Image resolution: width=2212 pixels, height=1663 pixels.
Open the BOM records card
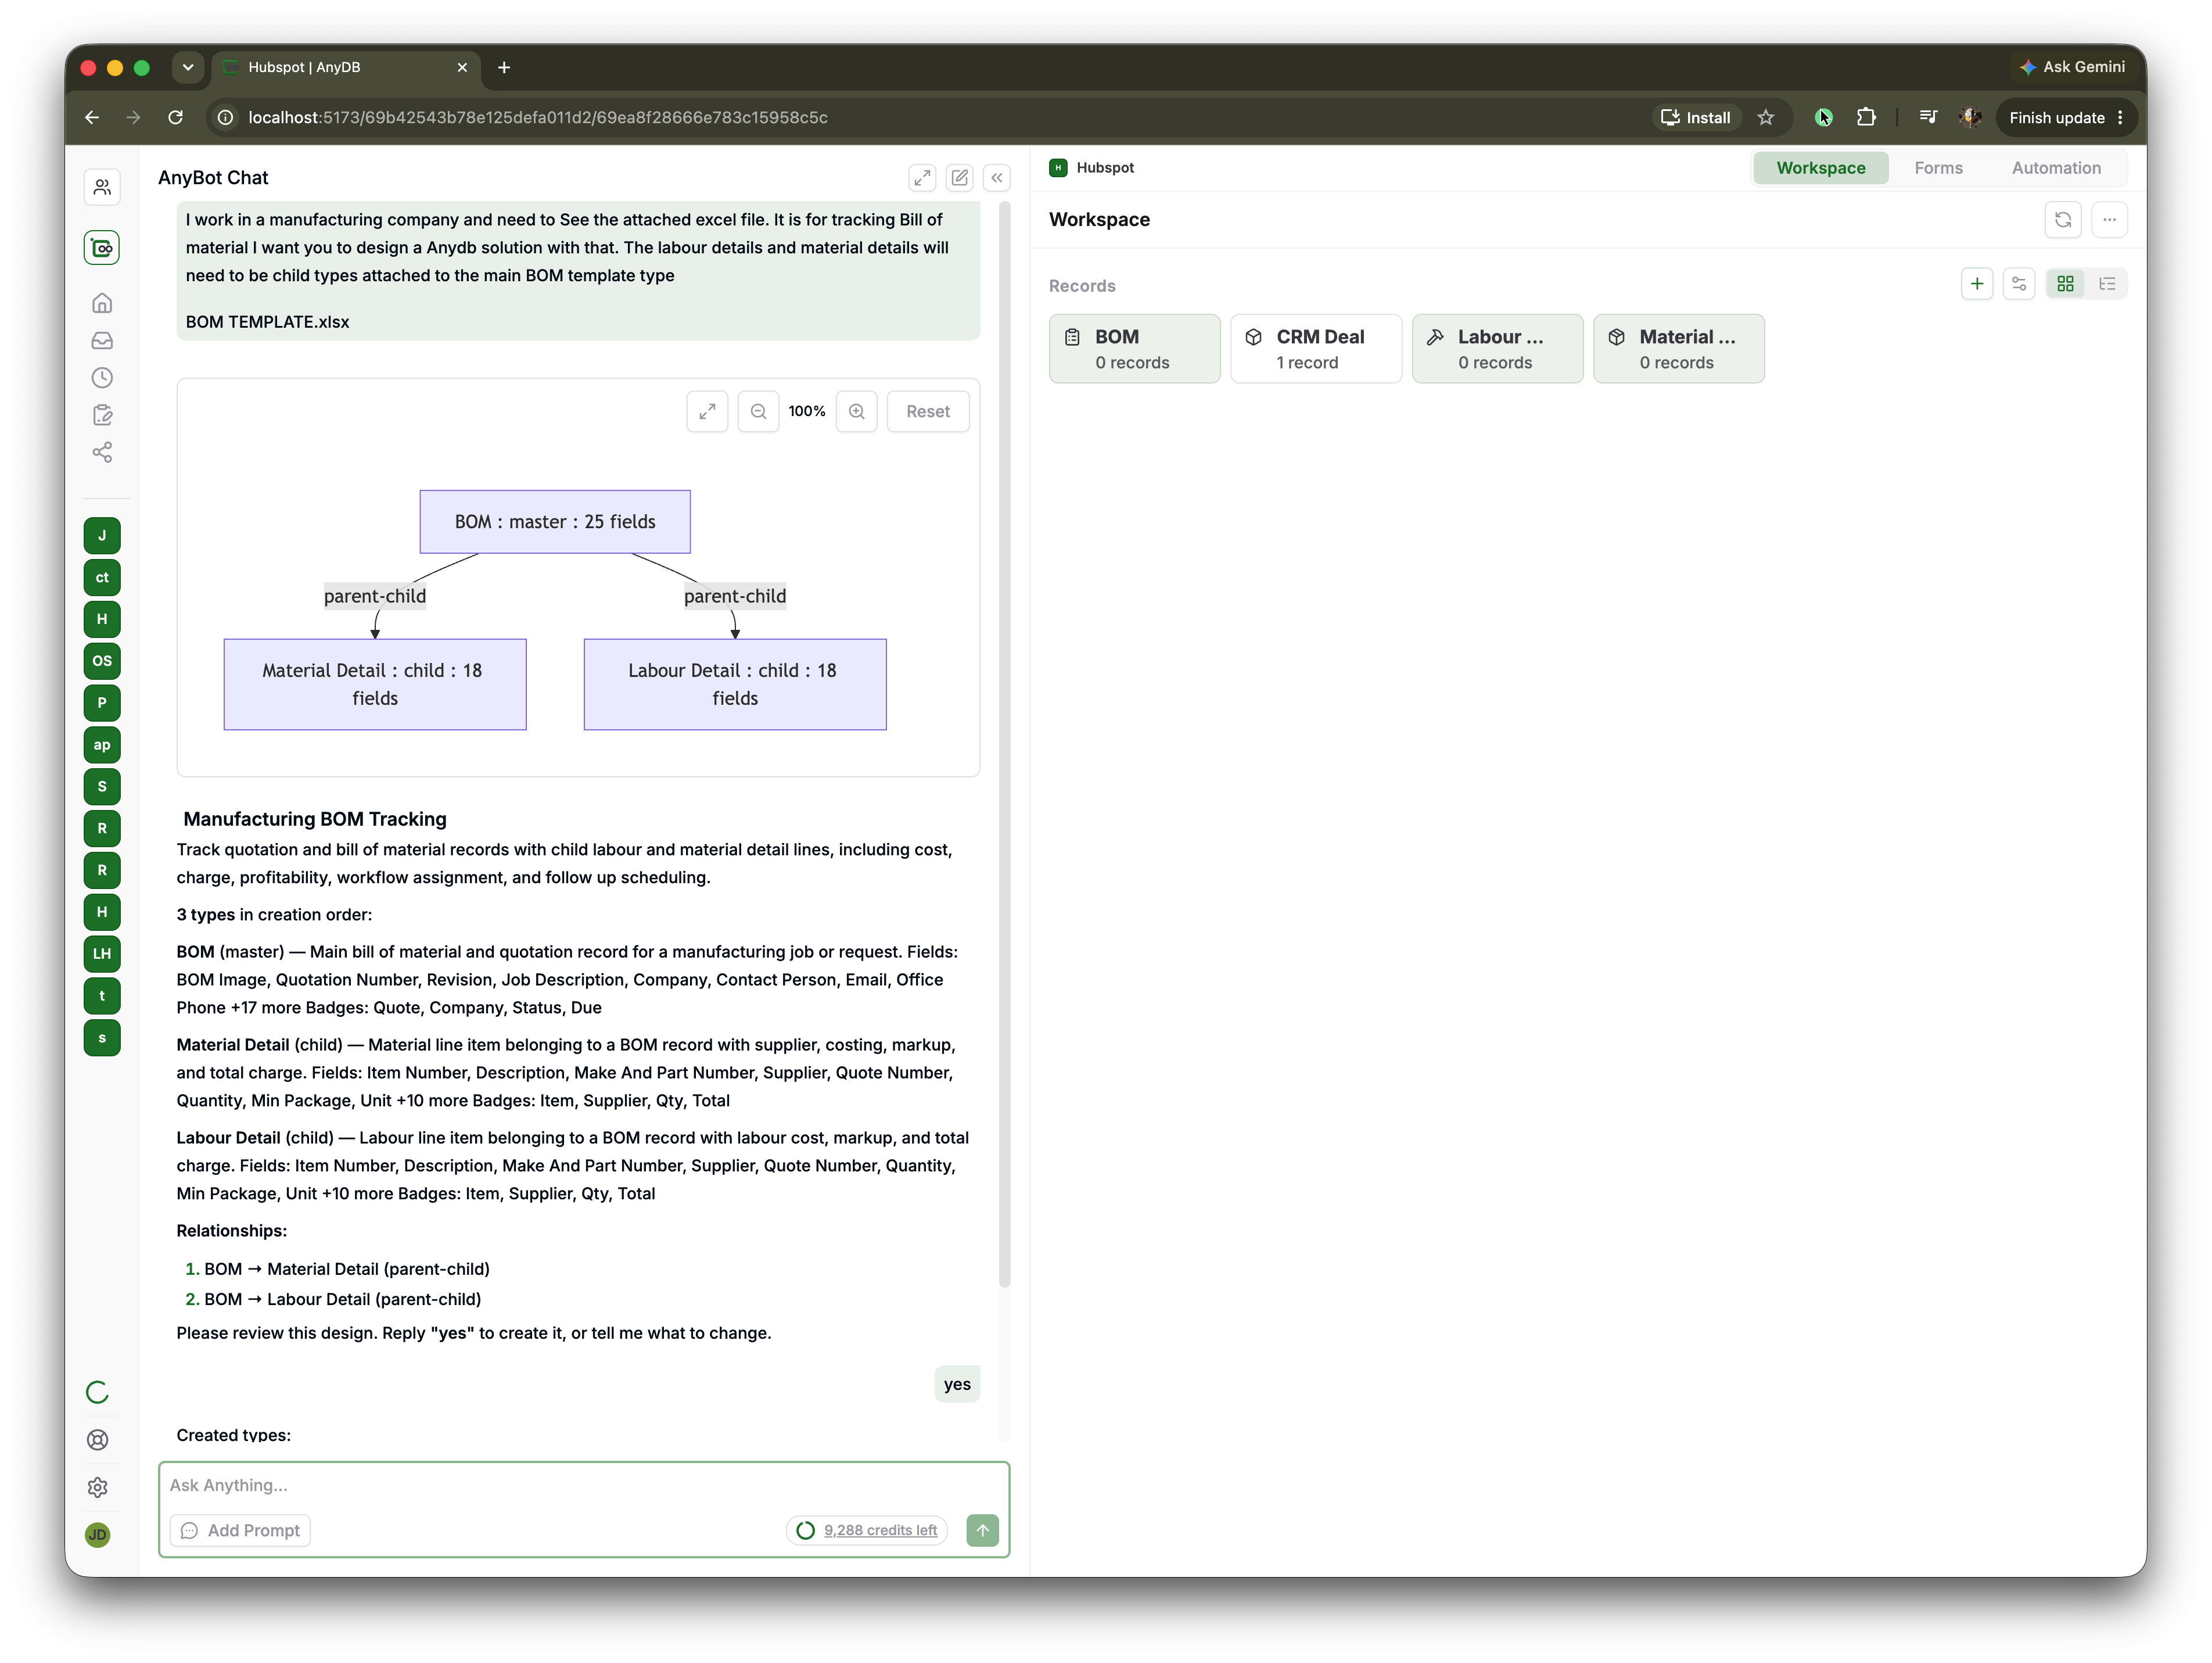1134,349
